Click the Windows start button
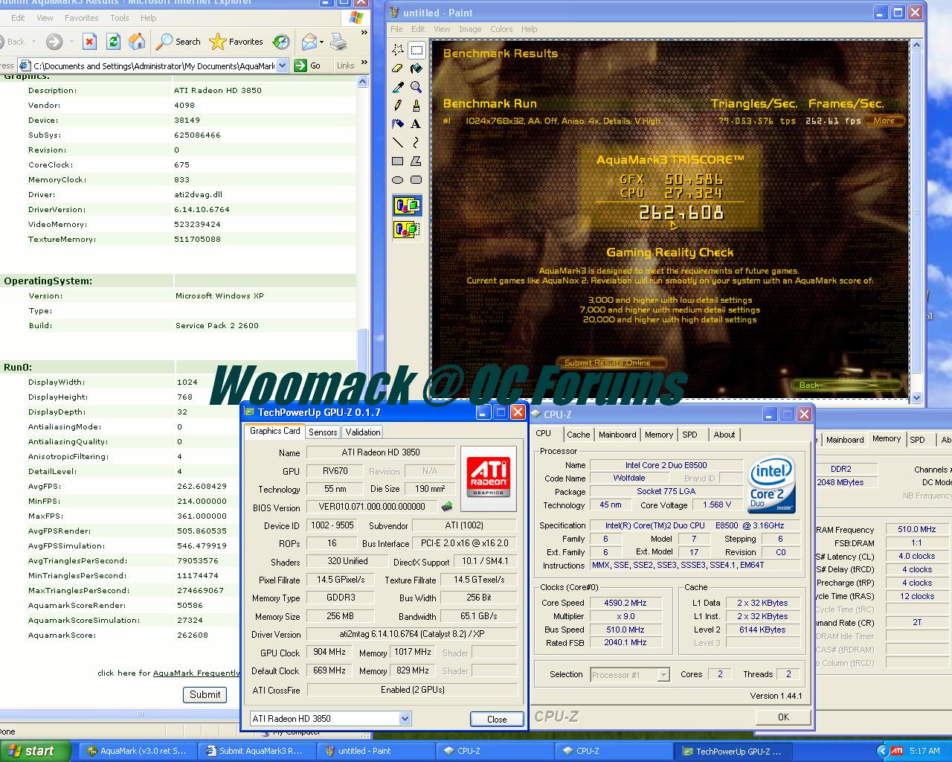The width and height of the screenshot is (952, 762). [36, 751]
